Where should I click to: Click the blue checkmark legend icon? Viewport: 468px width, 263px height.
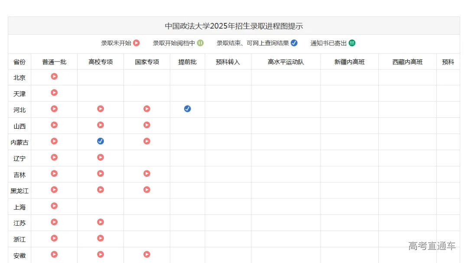click(294, 43)
